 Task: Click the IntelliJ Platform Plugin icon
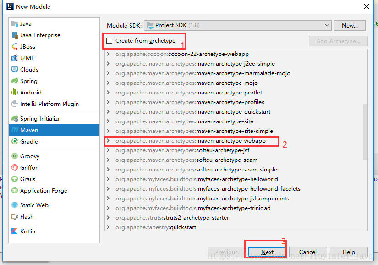(15, 104)
